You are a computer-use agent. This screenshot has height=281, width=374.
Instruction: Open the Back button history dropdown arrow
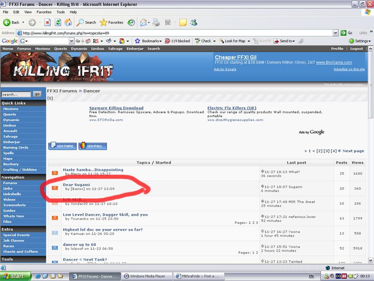coord(23,23)
